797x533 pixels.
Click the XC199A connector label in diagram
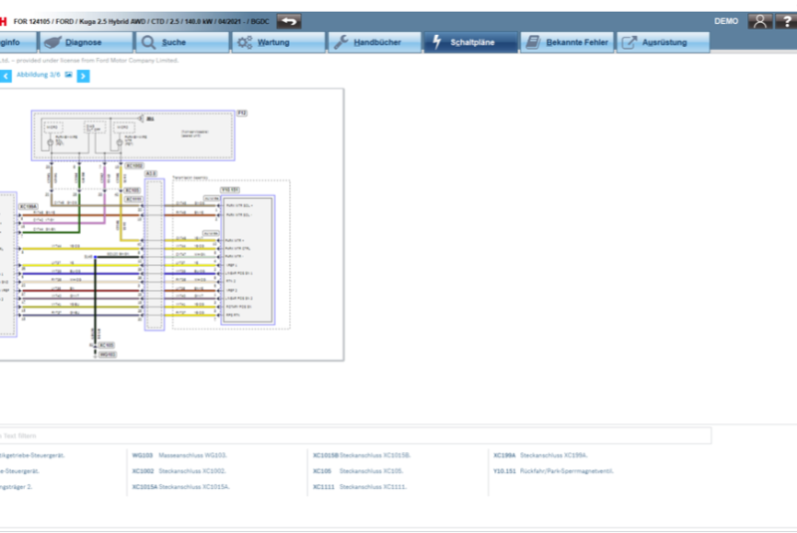[29, 207]
